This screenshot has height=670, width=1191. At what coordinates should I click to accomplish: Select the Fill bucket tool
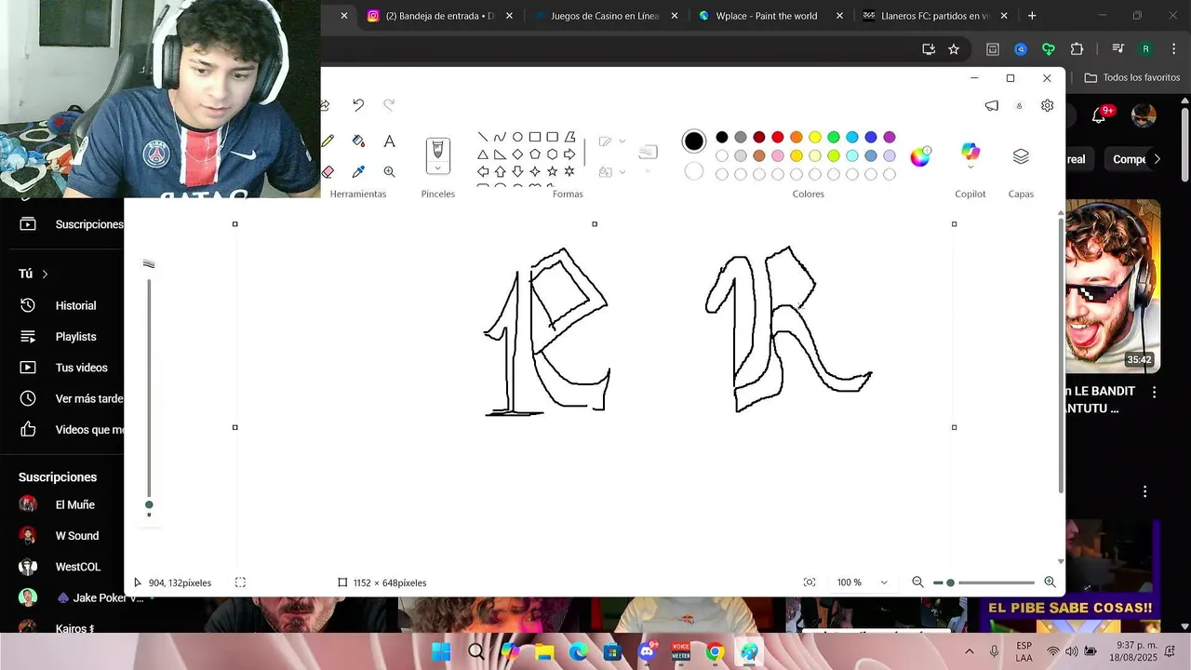(x=358, y=141)
